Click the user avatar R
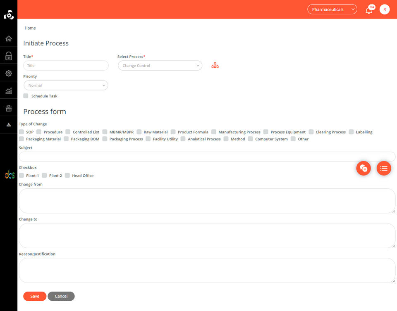 tap(384, 9)
